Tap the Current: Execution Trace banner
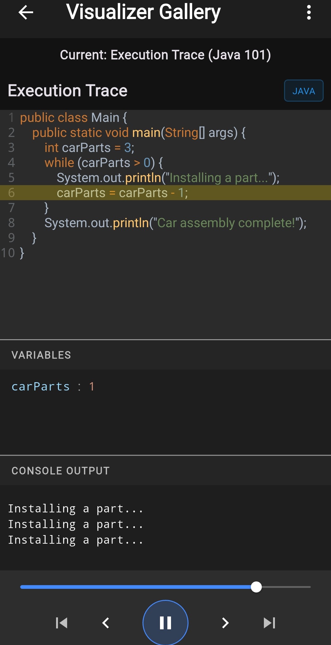 tap(165, 55)
